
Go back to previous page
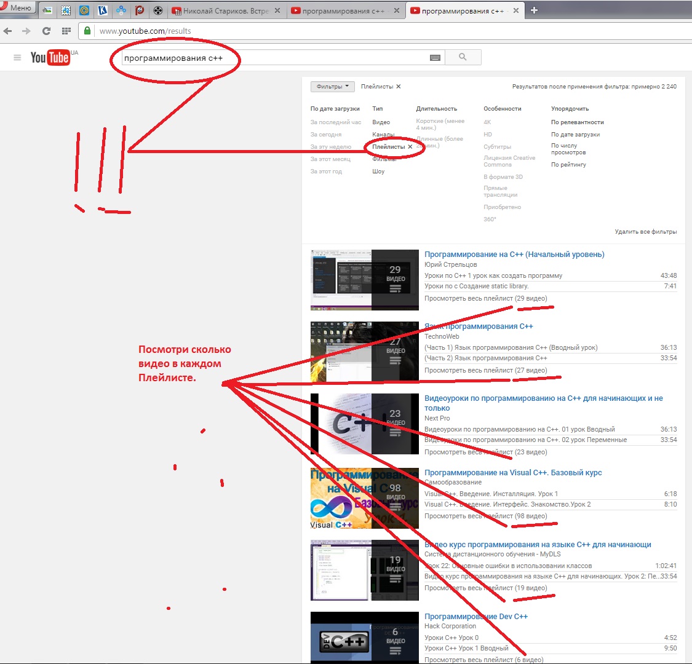click(7, 31)
